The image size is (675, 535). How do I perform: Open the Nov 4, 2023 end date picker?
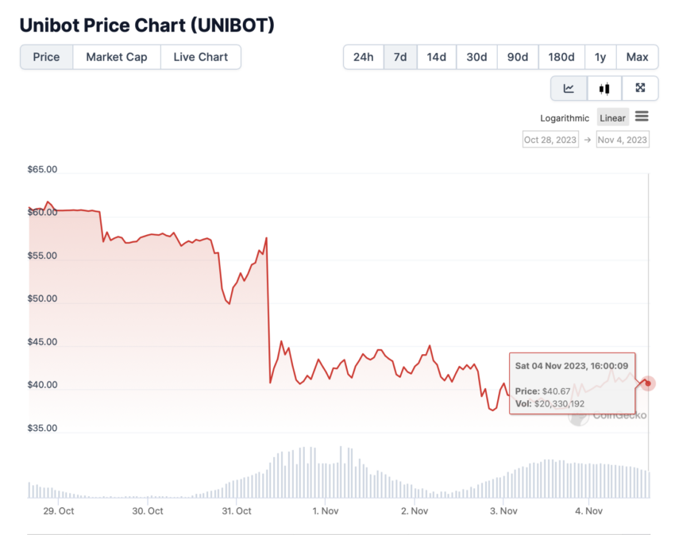623,140
